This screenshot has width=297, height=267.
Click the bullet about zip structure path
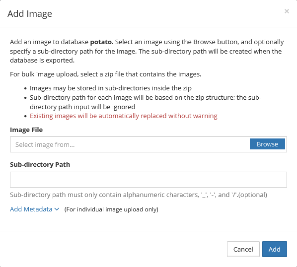point(146,102)
